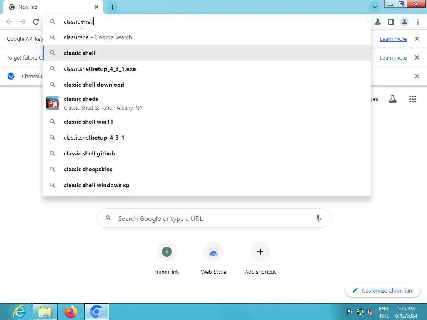Open a new tab with the plus button
Image resolution: width=427 pixels, height=320 pixels.
(x=113, y=7)
